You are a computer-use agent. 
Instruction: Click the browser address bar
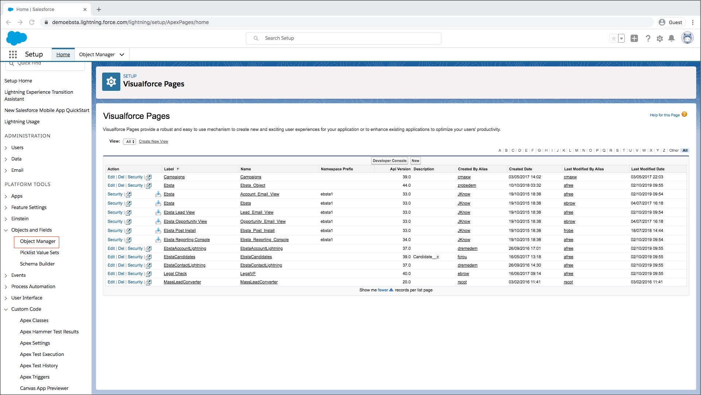pos(346,22)
